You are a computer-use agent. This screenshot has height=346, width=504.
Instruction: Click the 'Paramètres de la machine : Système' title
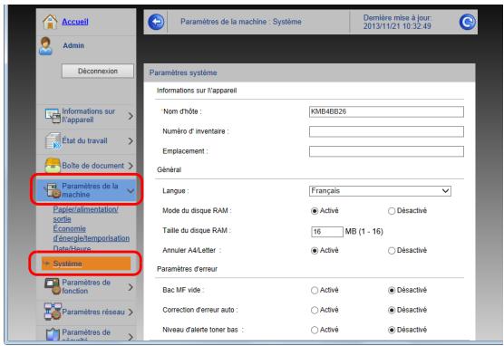tap(241, 22)
